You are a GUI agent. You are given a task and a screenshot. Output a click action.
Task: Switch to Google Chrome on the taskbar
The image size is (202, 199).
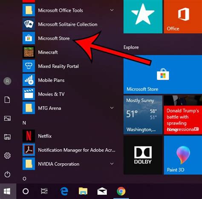121,191
